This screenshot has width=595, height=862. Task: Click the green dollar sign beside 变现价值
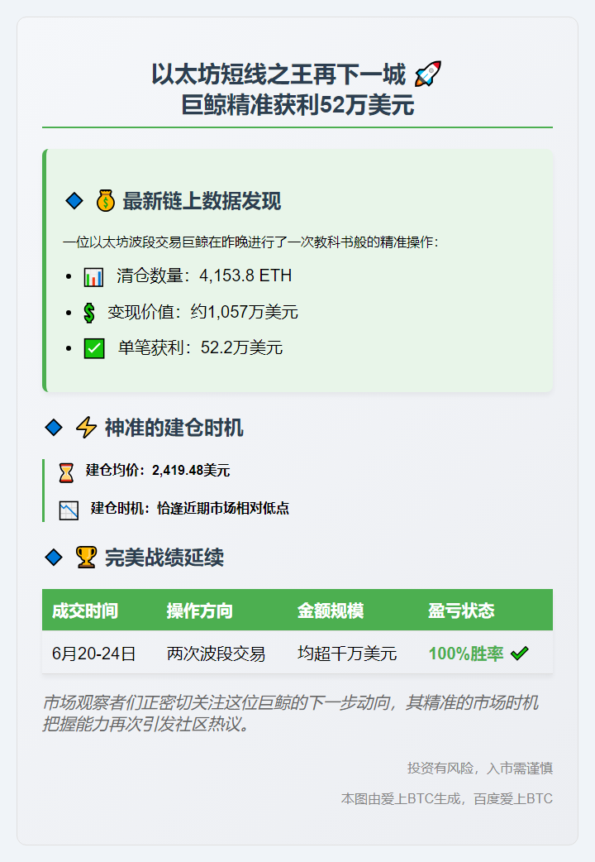coord(89,313)
